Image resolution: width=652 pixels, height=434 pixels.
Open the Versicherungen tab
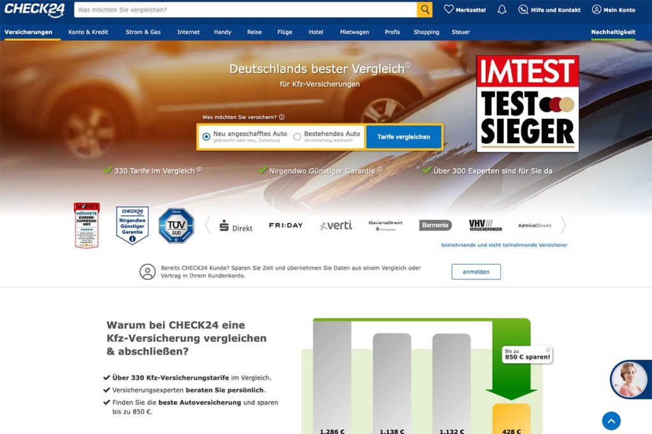click(28, 32)
